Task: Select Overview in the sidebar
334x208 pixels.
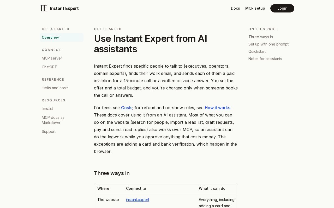Action: tap(62, 37)
